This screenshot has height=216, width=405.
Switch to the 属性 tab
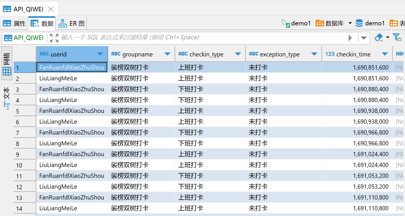[x=14, y=23]
